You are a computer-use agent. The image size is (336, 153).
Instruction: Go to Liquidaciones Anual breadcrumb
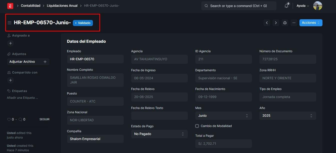coord(62,6)
